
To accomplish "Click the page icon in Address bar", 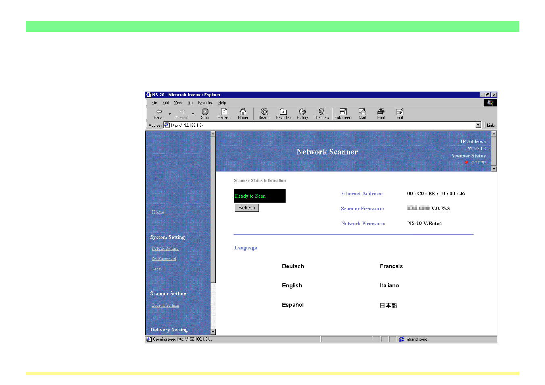I will tap(167, 125).
